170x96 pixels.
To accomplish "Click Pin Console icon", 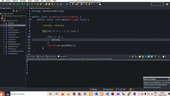I will (x=155, y=57).
